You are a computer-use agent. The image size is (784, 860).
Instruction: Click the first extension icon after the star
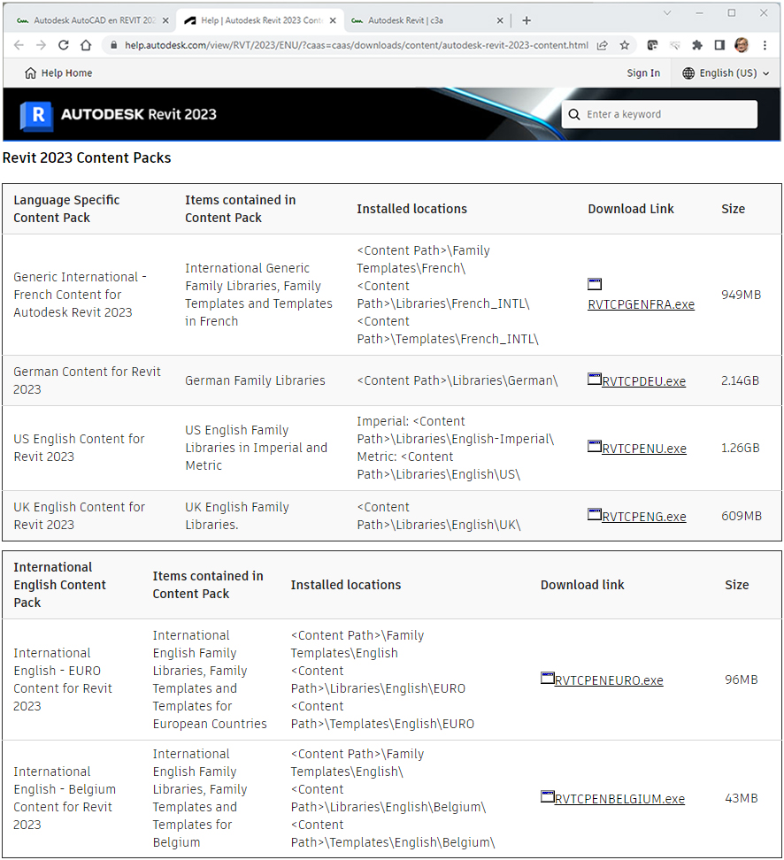(652, 45)
